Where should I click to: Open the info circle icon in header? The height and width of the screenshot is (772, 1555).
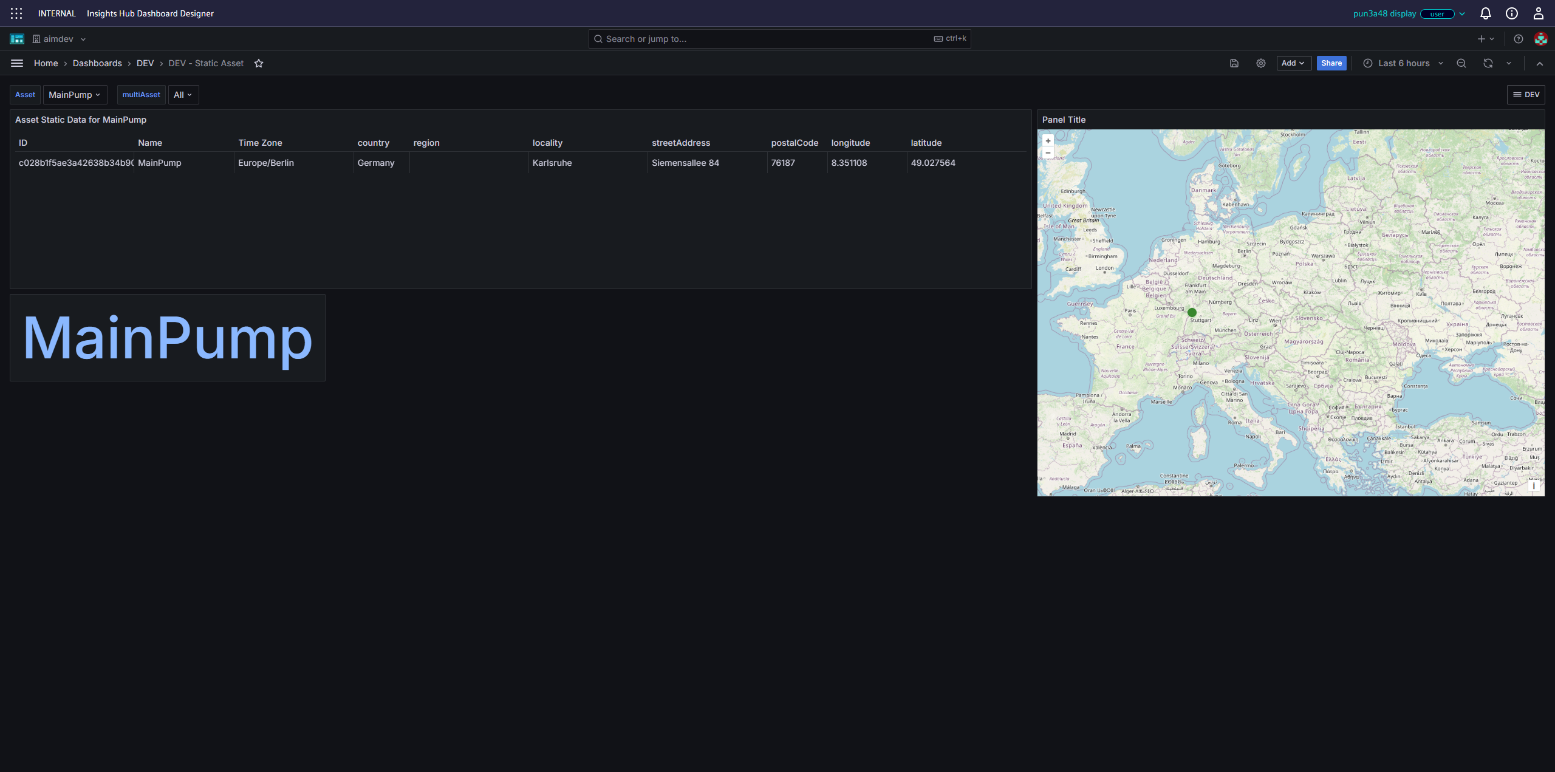click(x=1512, y=13)
